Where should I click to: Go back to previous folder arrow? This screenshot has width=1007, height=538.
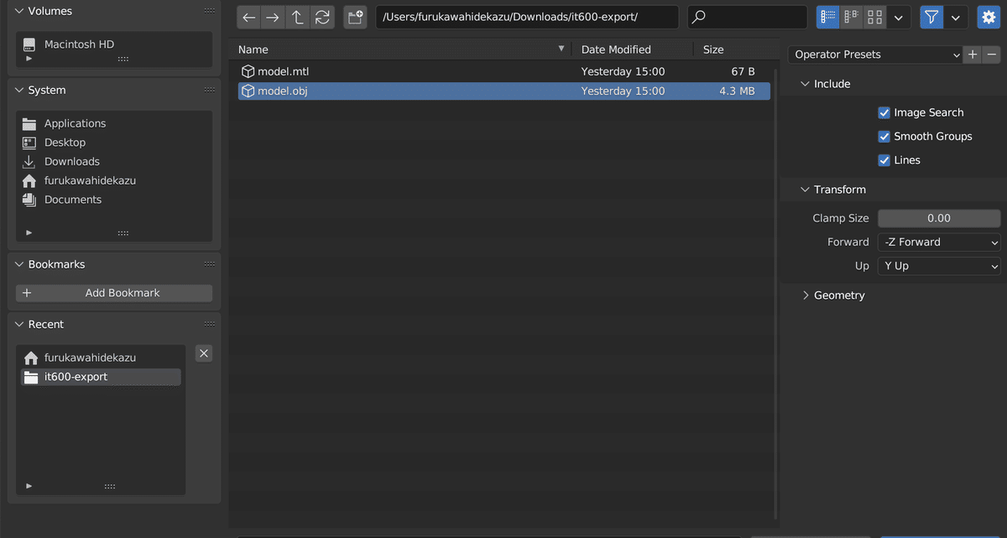pos(249,17)
